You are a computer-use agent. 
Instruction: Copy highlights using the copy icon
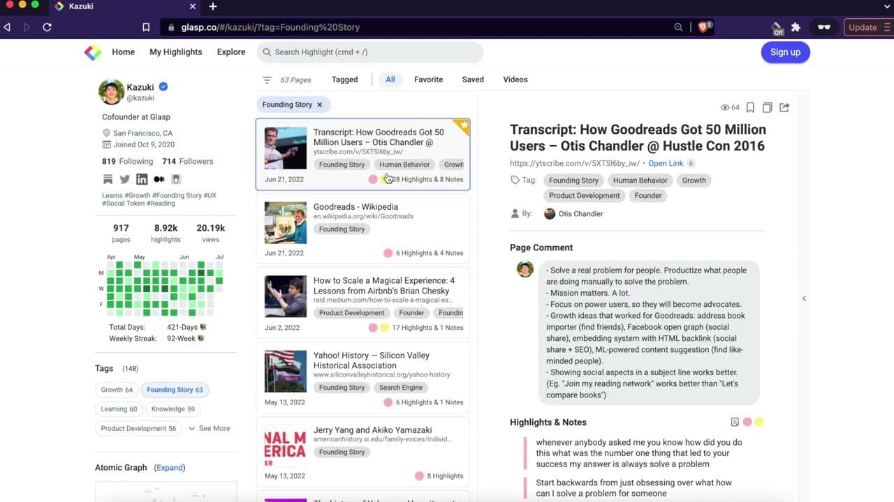(767, 107)
